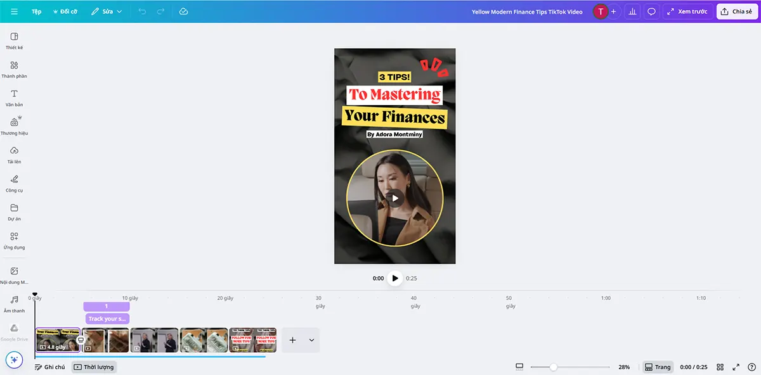Image resolution: width=761 pixels, height=375 pixels.
Task: Open the Thành phần elements panel
Action: coord(14,69)
